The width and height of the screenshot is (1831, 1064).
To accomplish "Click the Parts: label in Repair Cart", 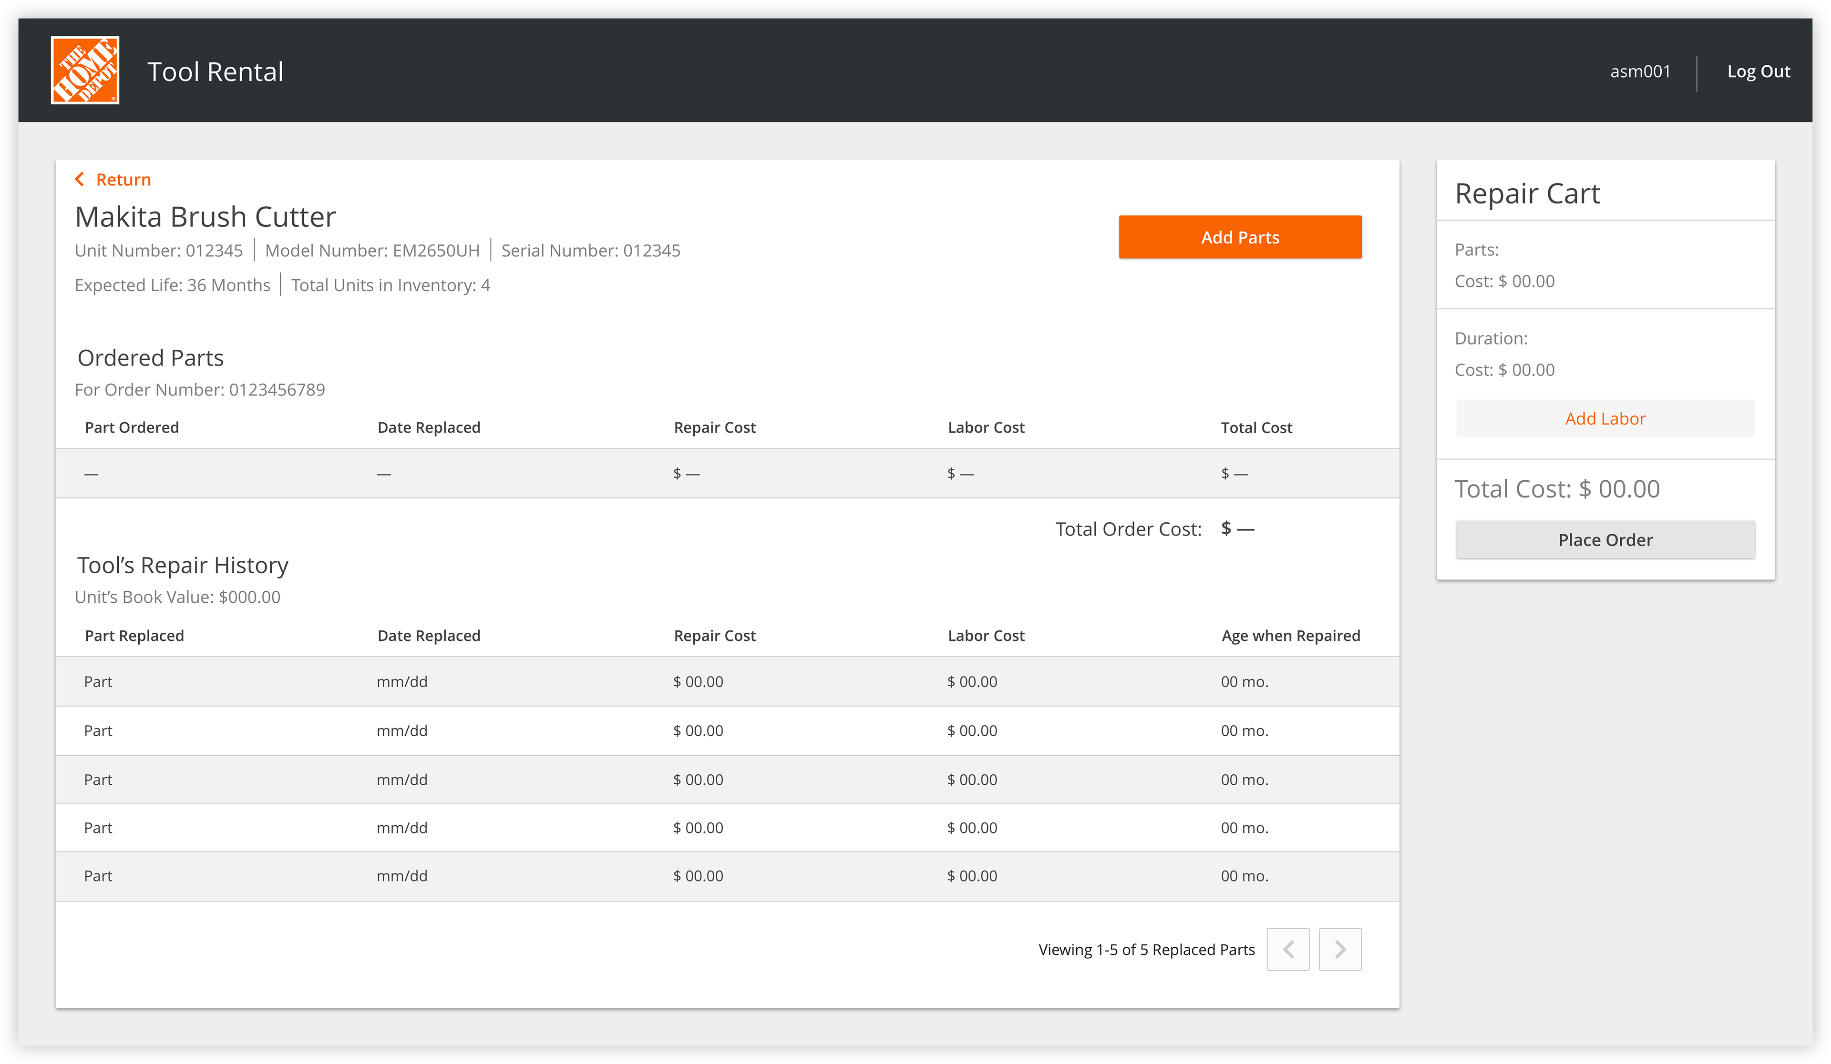I will [1476, 250].
